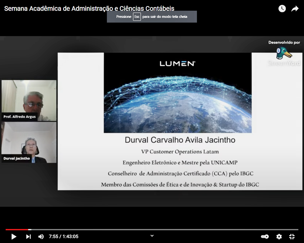The width and height of the screenshot is (304, 243).
Task: Click the 'Durval Jacintho' name label
Action: (17, 159)
